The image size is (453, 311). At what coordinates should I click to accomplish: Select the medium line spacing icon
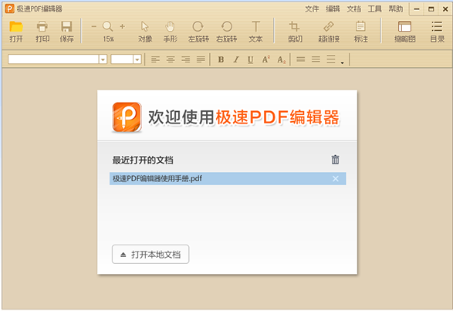point(316,59)
